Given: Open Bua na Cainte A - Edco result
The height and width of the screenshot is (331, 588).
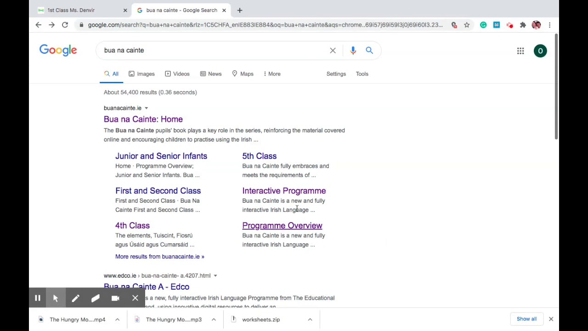Looking at the screenshot, I should click(147, 287).
